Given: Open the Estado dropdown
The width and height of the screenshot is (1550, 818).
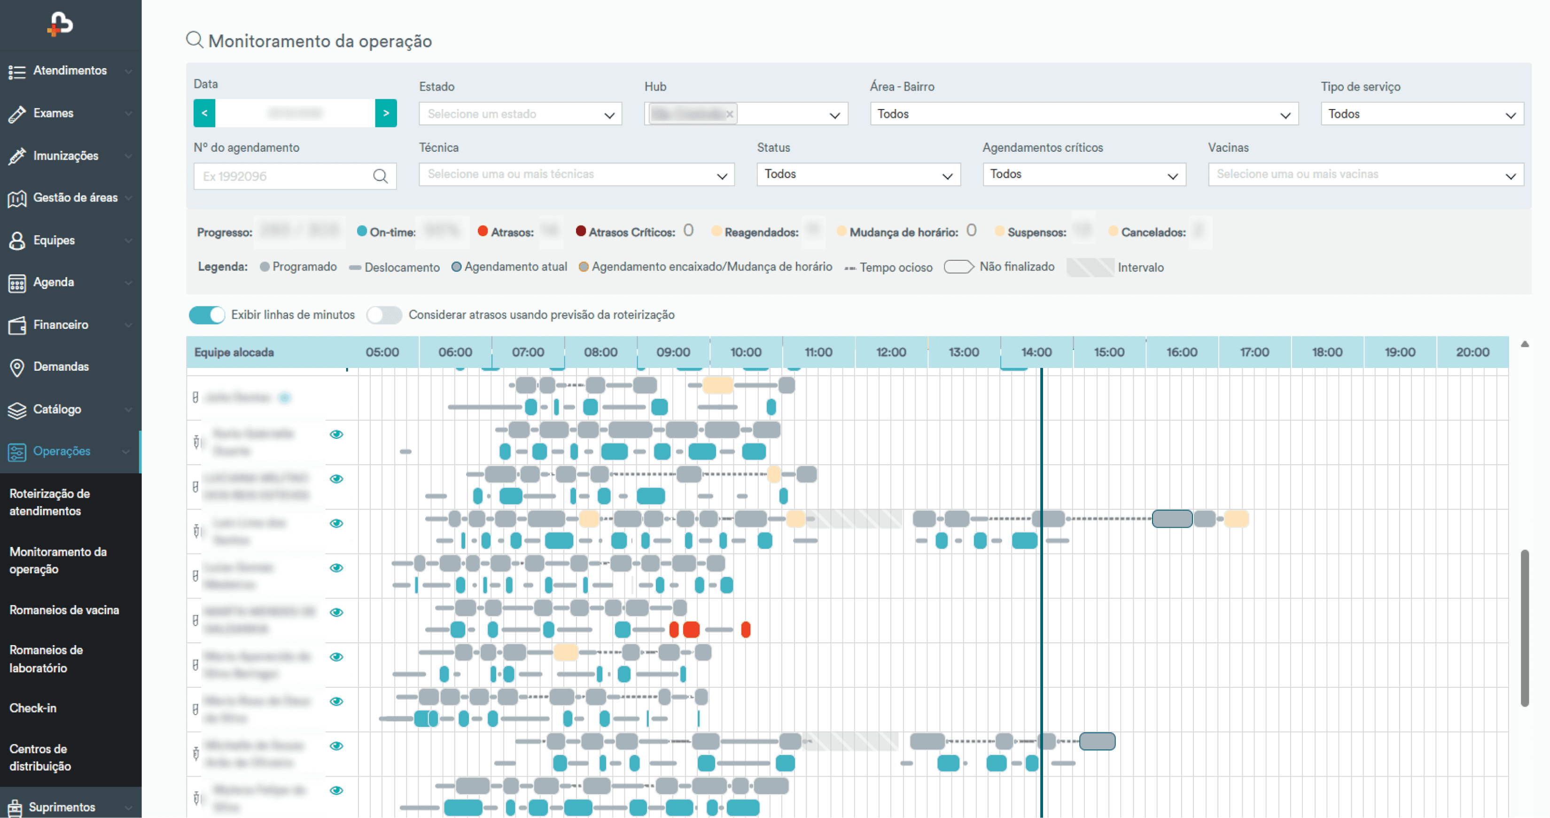Looking at the screenshot, I should click(520, 114).
